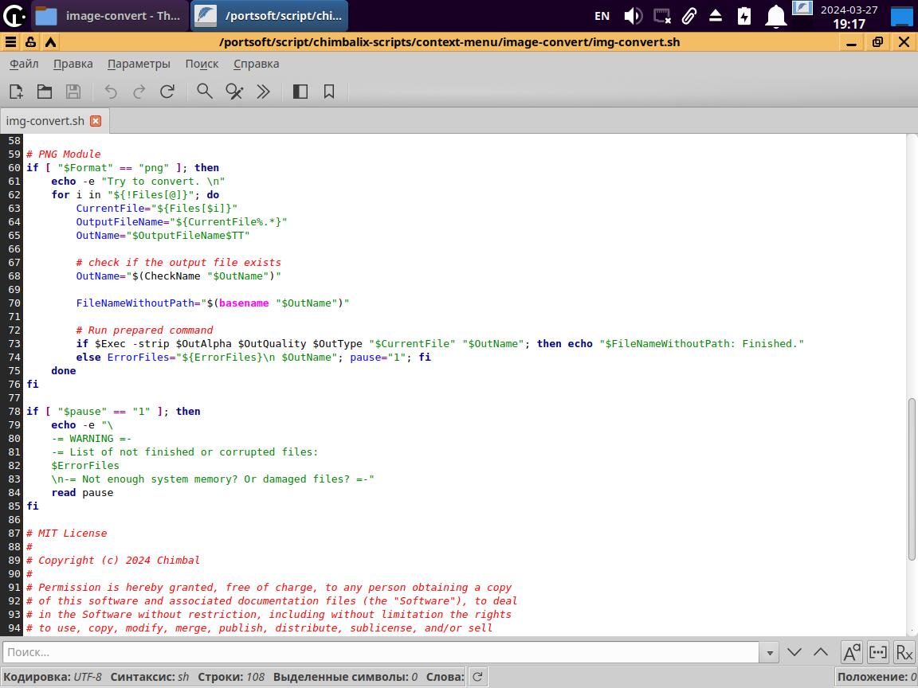Find next match with down arrow
Viewport: 918px width, 688px height.
click(794, 652)
